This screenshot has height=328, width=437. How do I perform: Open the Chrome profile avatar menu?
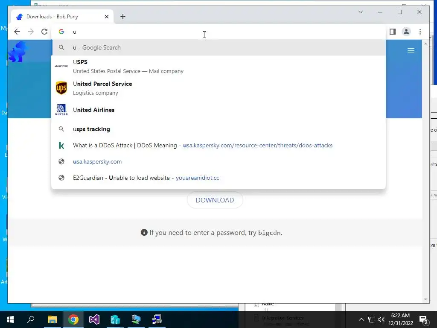[x=406, y=32]
